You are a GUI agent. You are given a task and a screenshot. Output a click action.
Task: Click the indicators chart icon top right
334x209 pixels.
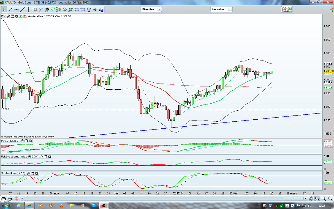(x=287, y=9)
